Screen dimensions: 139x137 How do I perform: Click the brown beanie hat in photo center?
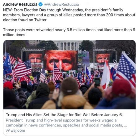[x=69, y=86]
